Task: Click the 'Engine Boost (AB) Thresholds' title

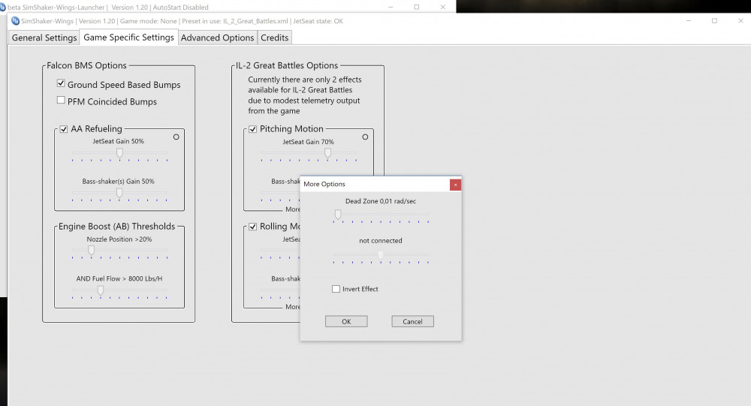Action: (117, 227)
